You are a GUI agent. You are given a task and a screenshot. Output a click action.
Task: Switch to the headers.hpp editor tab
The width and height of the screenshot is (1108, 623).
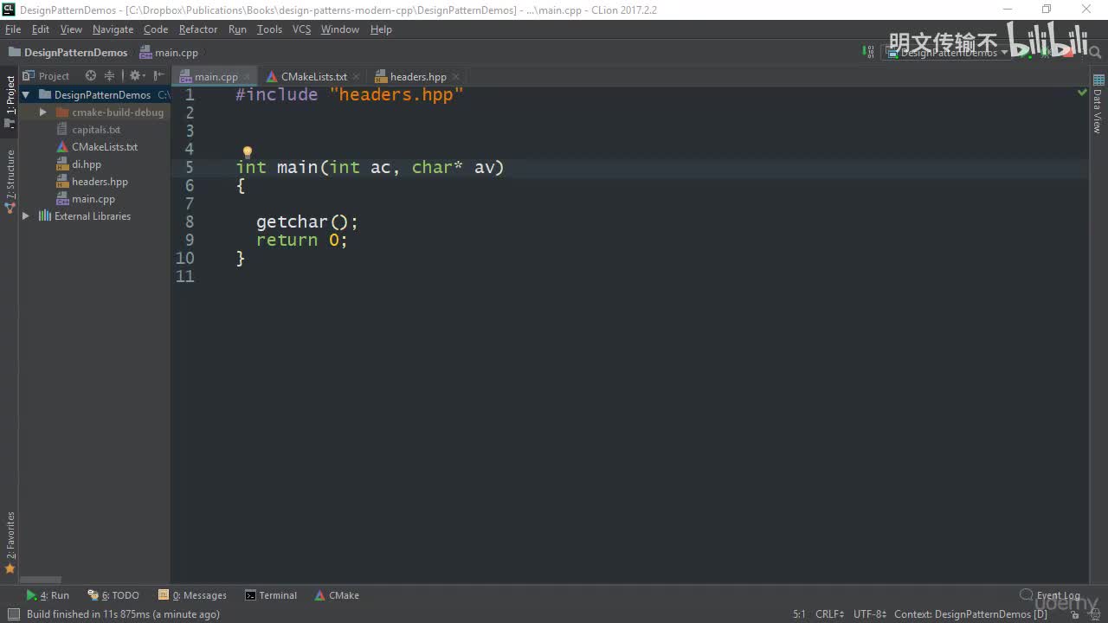pyautogui.click(x=418, y=77)
